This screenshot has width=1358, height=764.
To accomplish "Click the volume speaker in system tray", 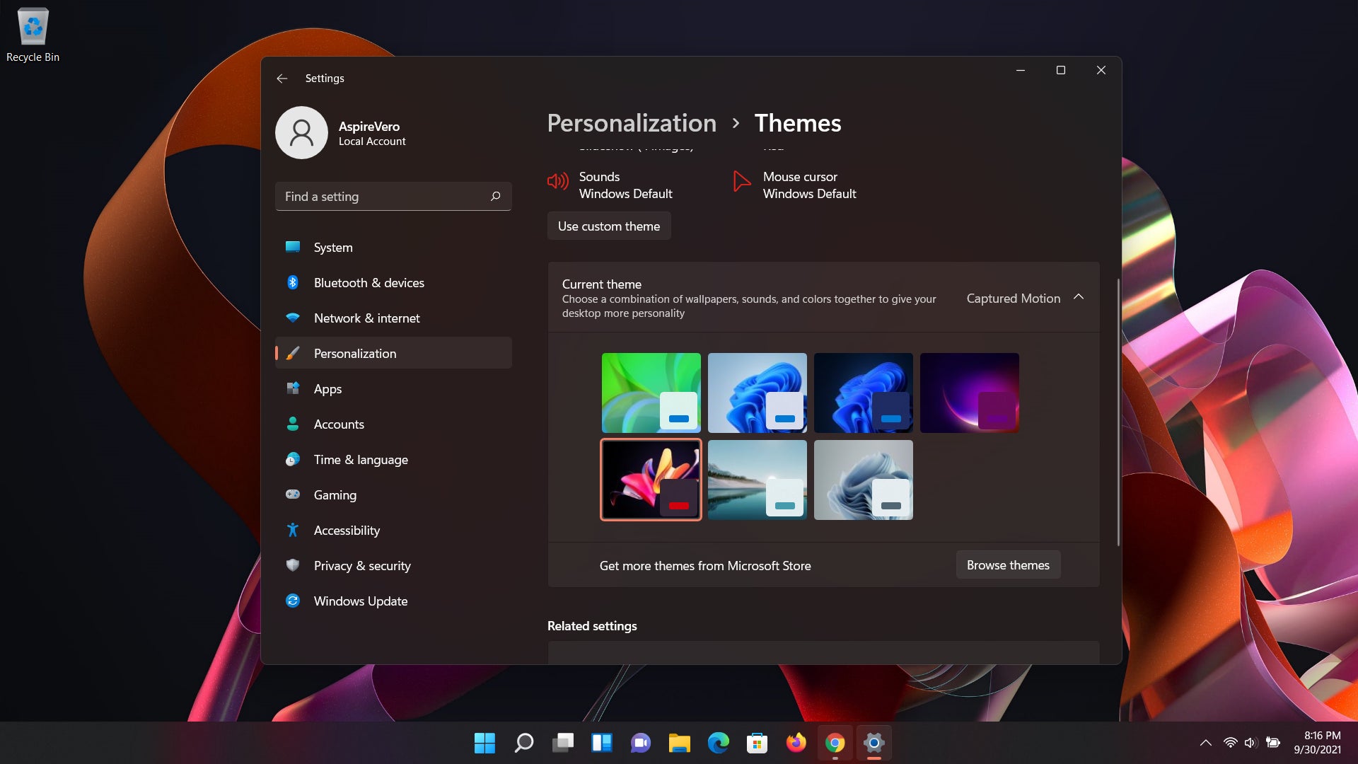I will pos(1250,743).
